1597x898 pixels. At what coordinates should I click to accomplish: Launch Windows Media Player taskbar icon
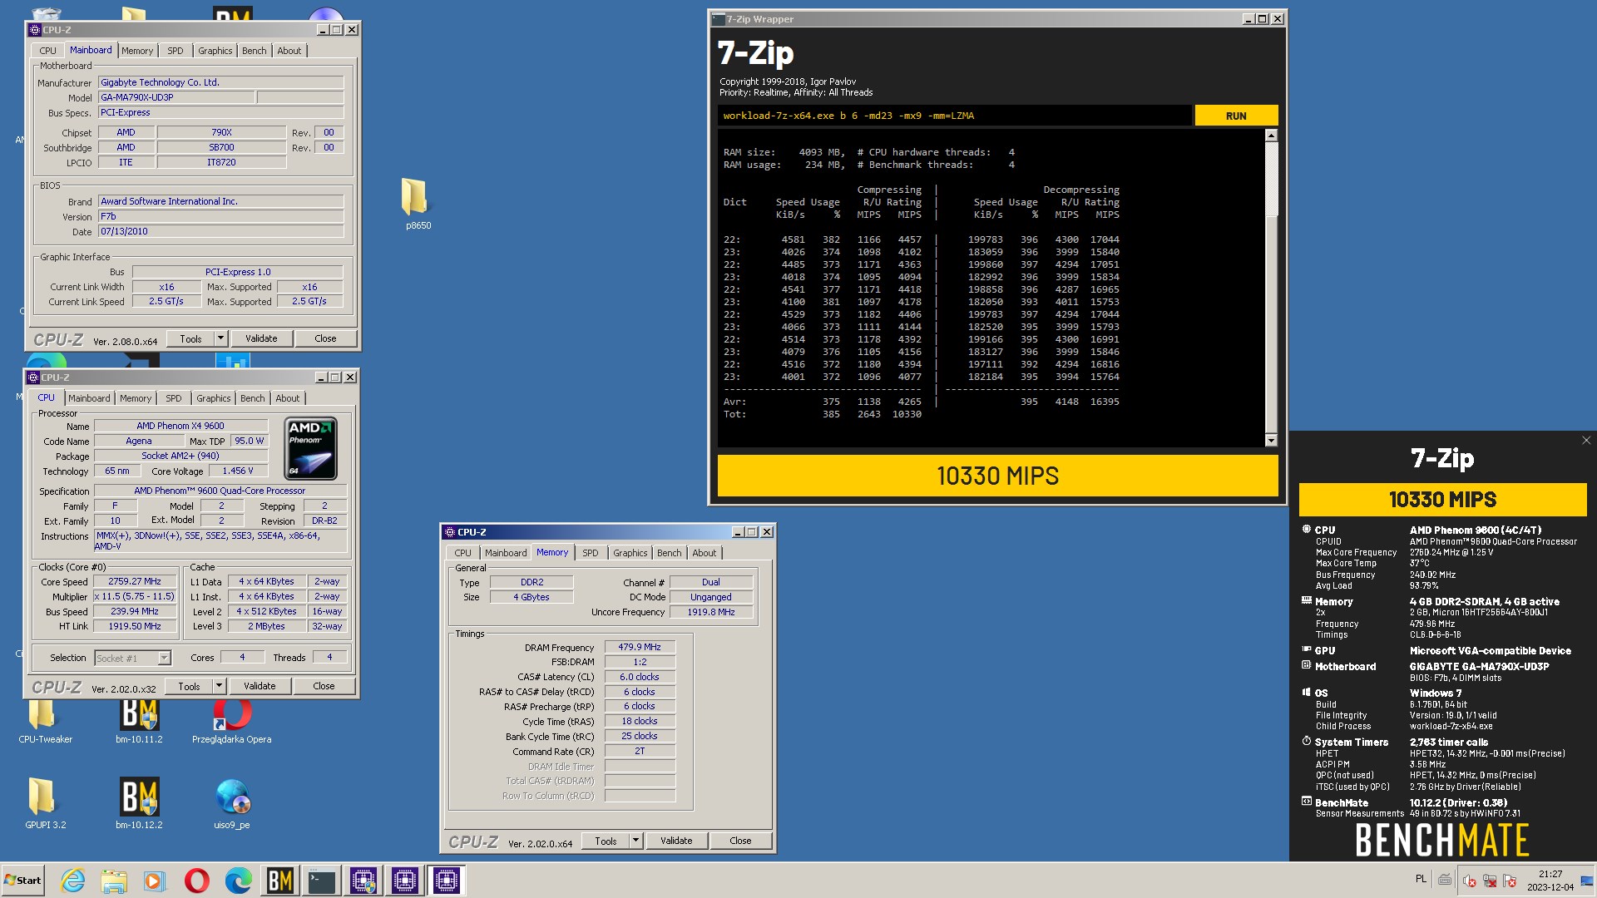155,880
